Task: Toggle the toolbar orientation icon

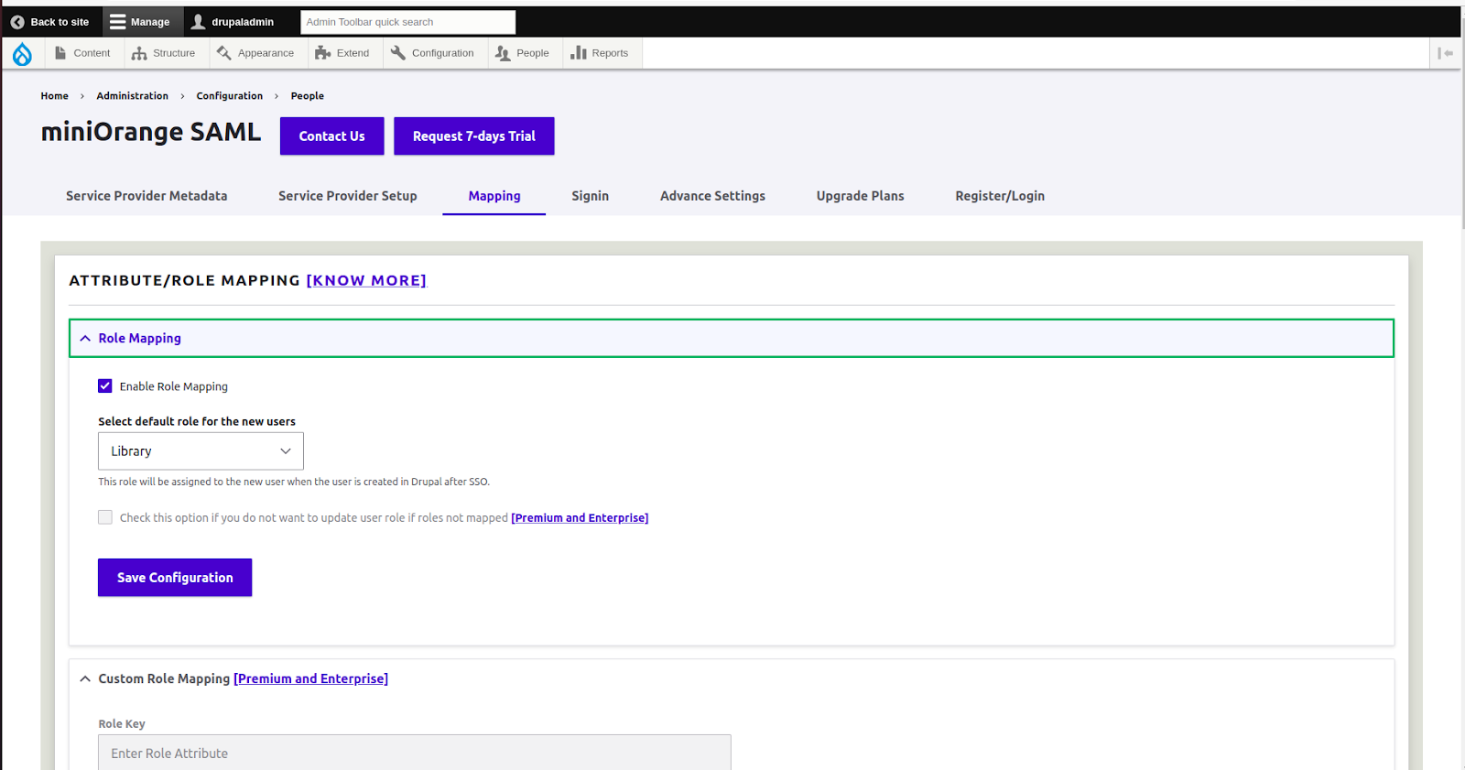Action: click(1446, 53)
